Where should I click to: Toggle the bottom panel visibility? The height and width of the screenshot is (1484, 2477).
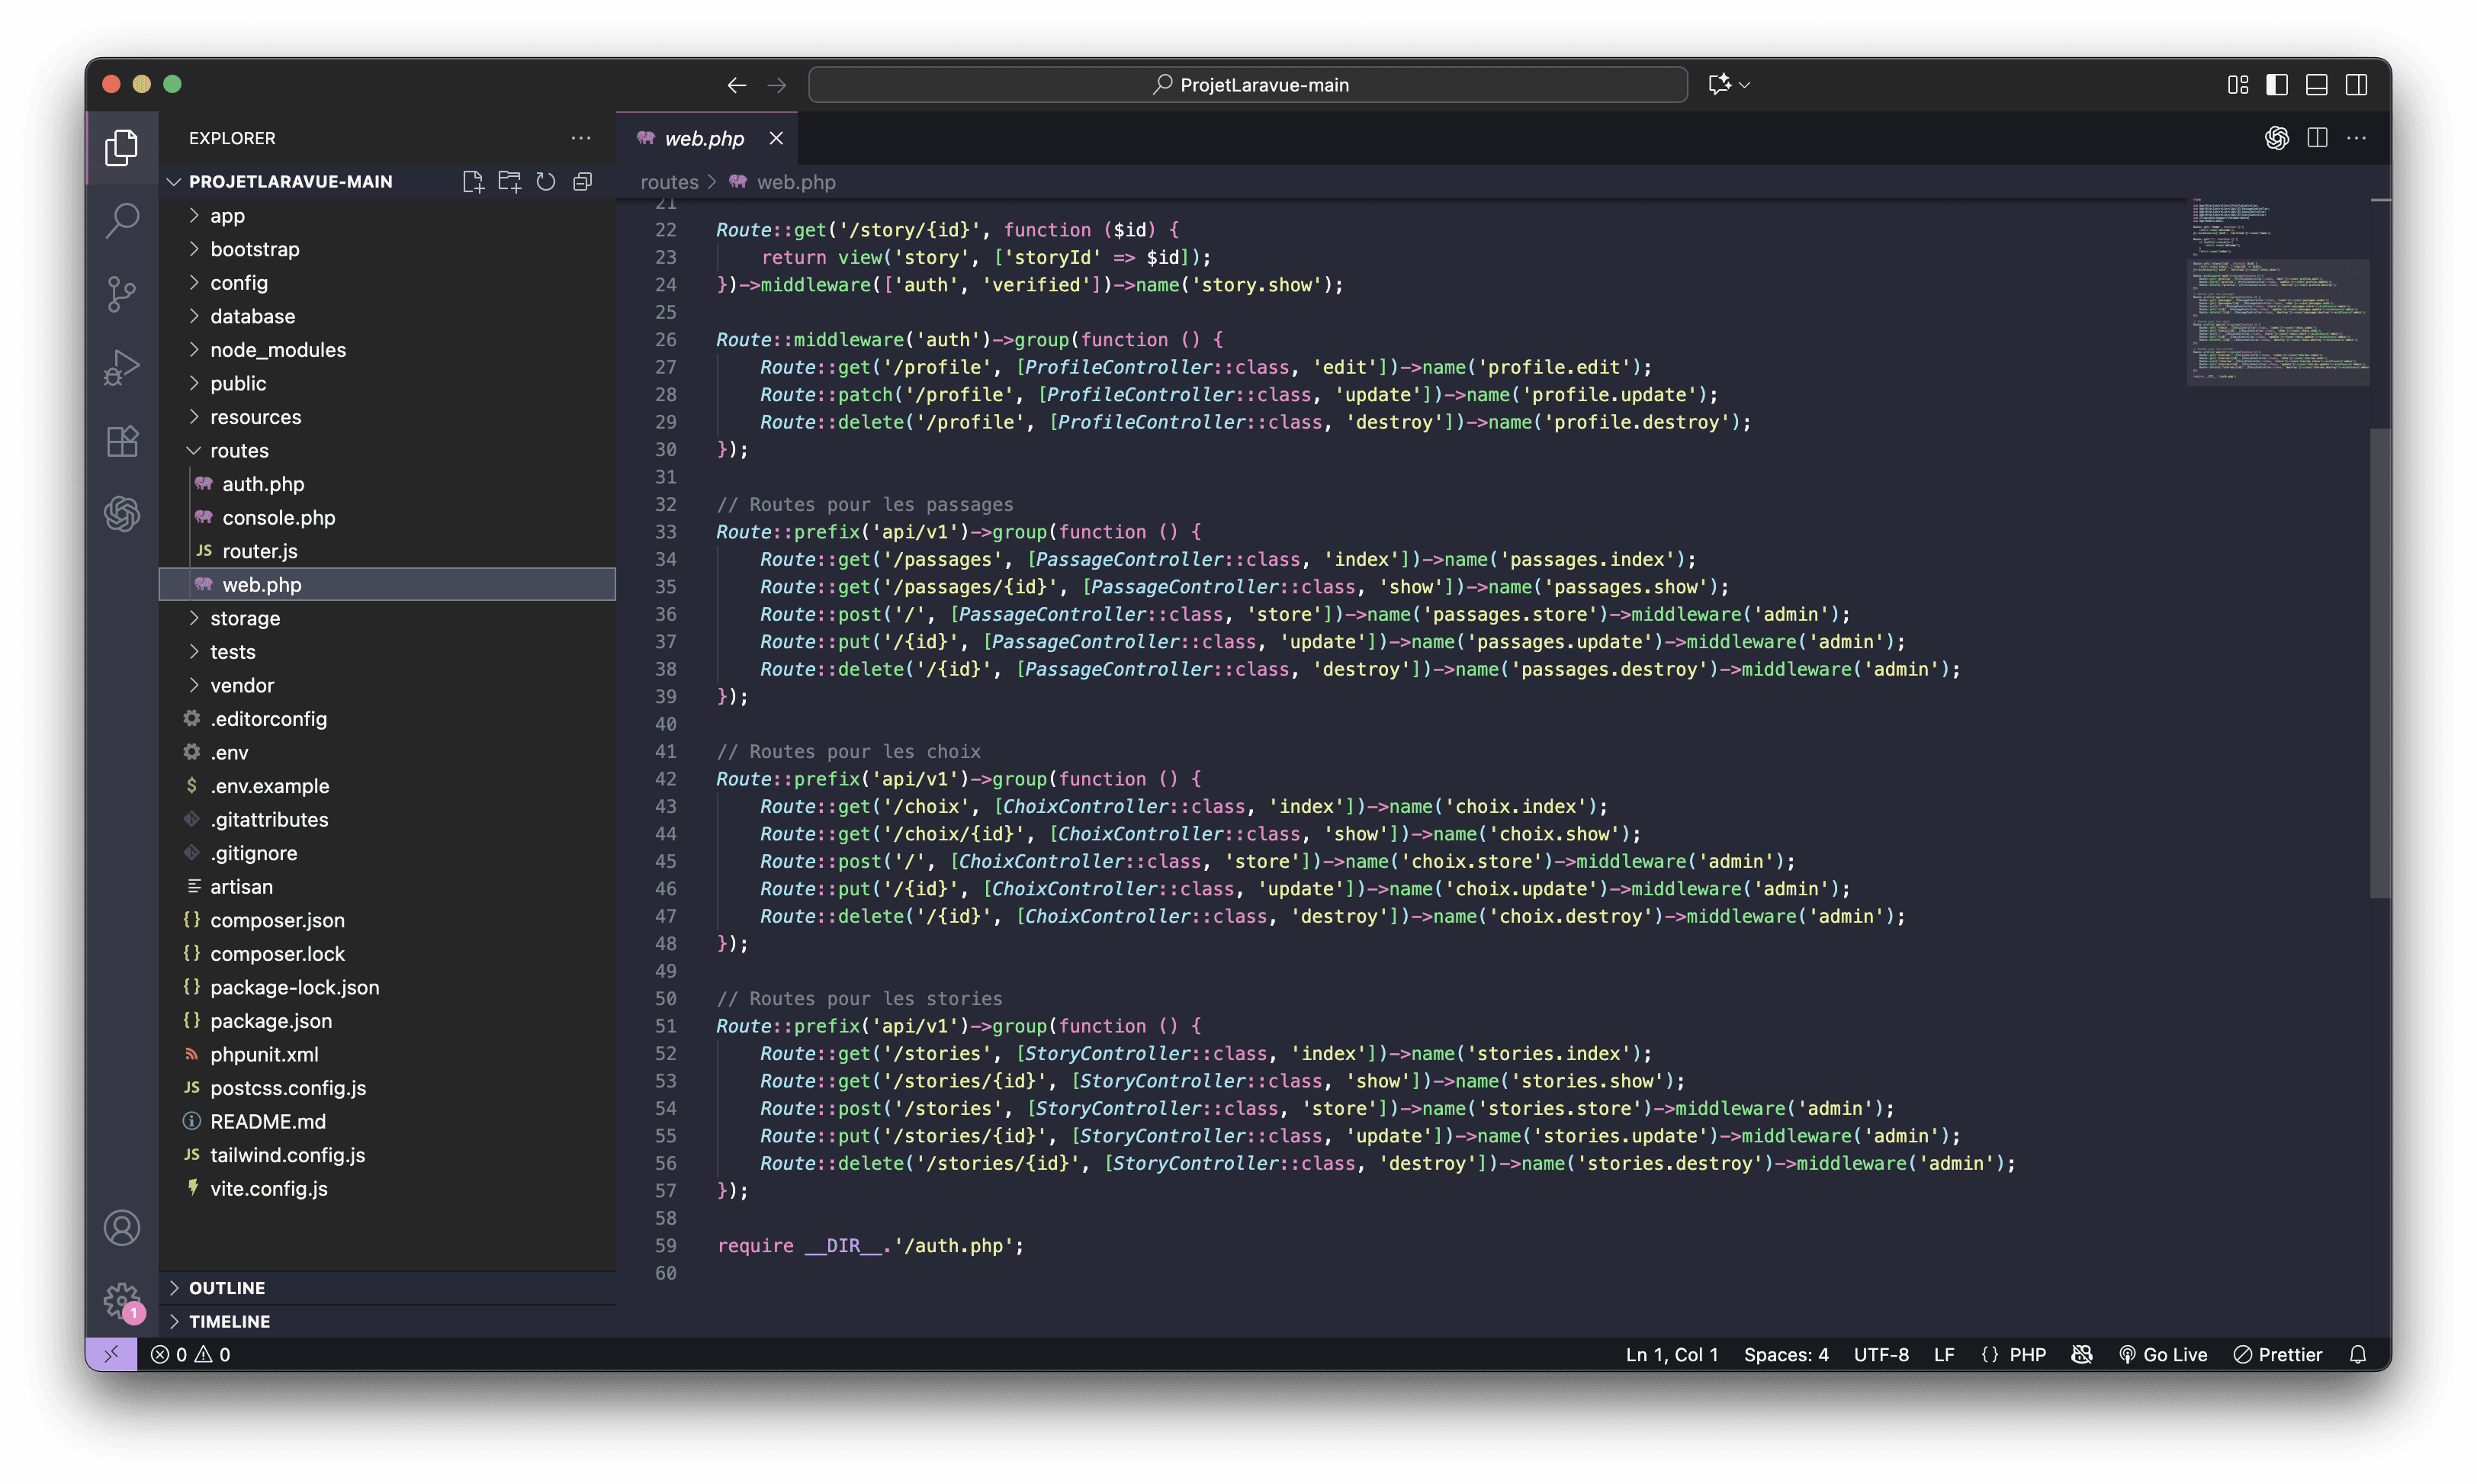(x=2317, y=85)
